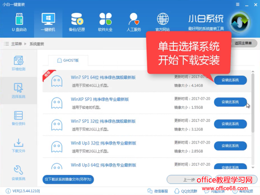Click 仅下载该系统镜像文件(另存为) button

coord(68,179)
